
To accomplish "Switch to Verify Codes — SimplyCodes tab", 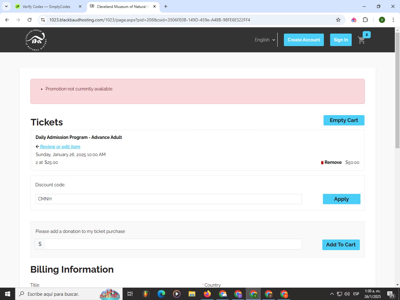I will tap(46, 6).
